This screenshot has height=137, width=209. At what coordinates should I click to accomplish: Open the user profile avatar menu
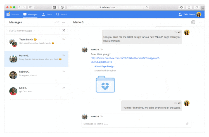pos(199,15)
